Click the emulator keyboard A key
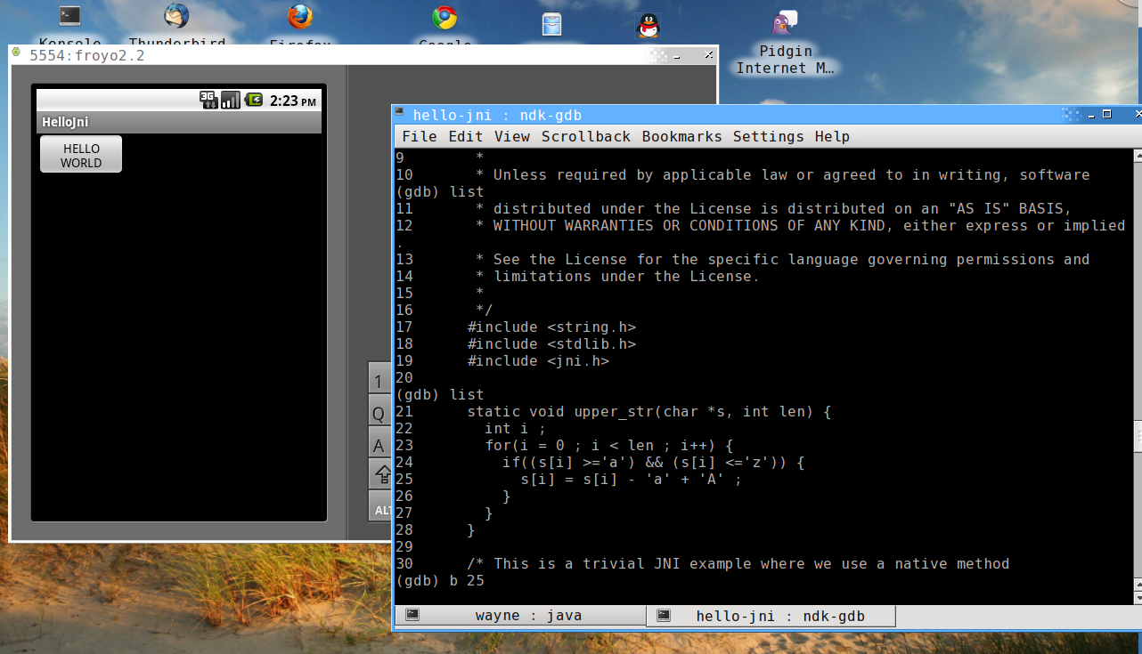The height and width of the screenshot is (654, 1142). tap(379, 445)
